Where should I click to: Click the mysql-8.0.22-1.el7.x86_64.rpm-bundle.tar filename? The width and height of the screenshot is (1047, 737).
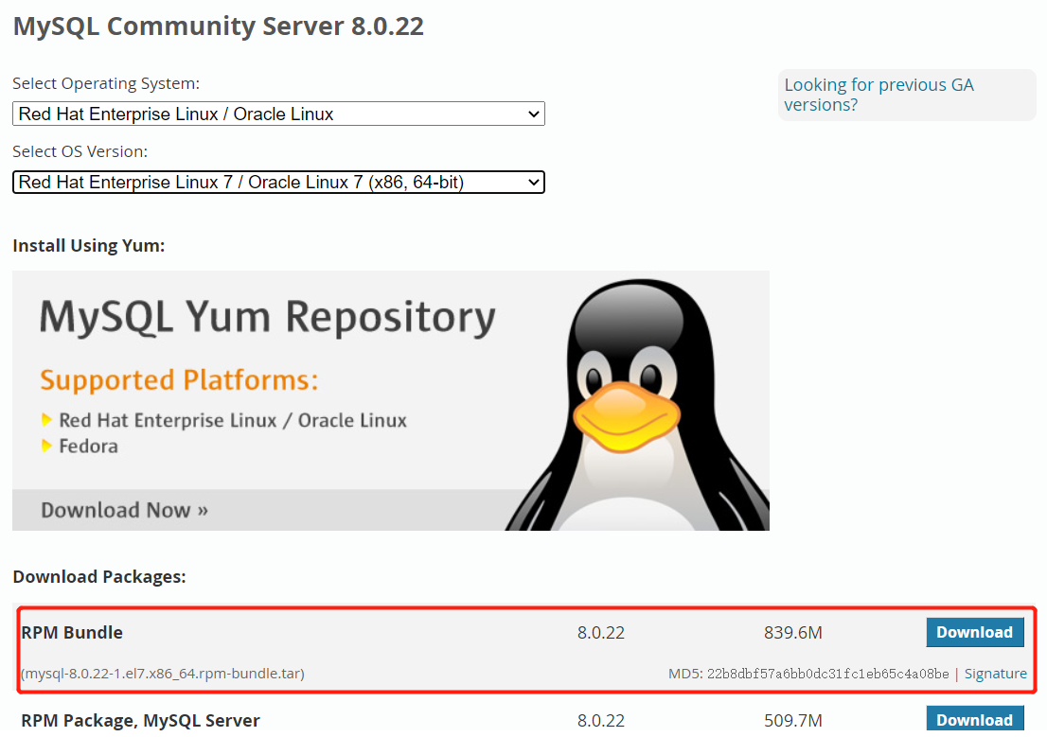click(x=162, y=674)
